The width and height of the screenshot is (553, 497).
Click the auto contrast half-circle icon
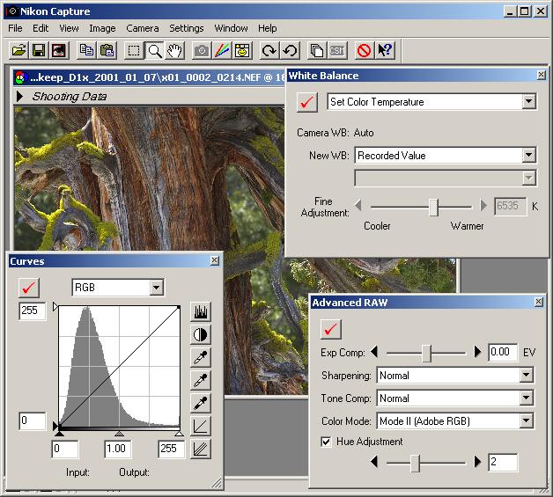click(201, 334)
